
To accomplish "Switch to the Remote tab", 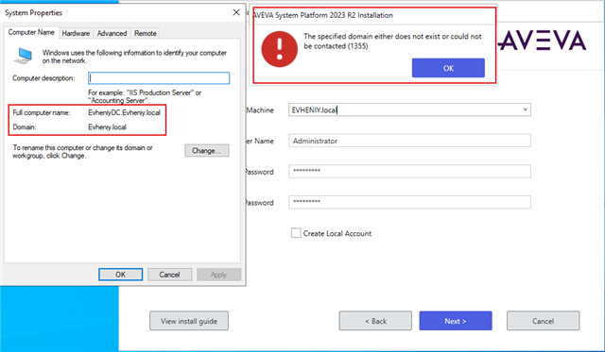I will [x=146, y=34].
